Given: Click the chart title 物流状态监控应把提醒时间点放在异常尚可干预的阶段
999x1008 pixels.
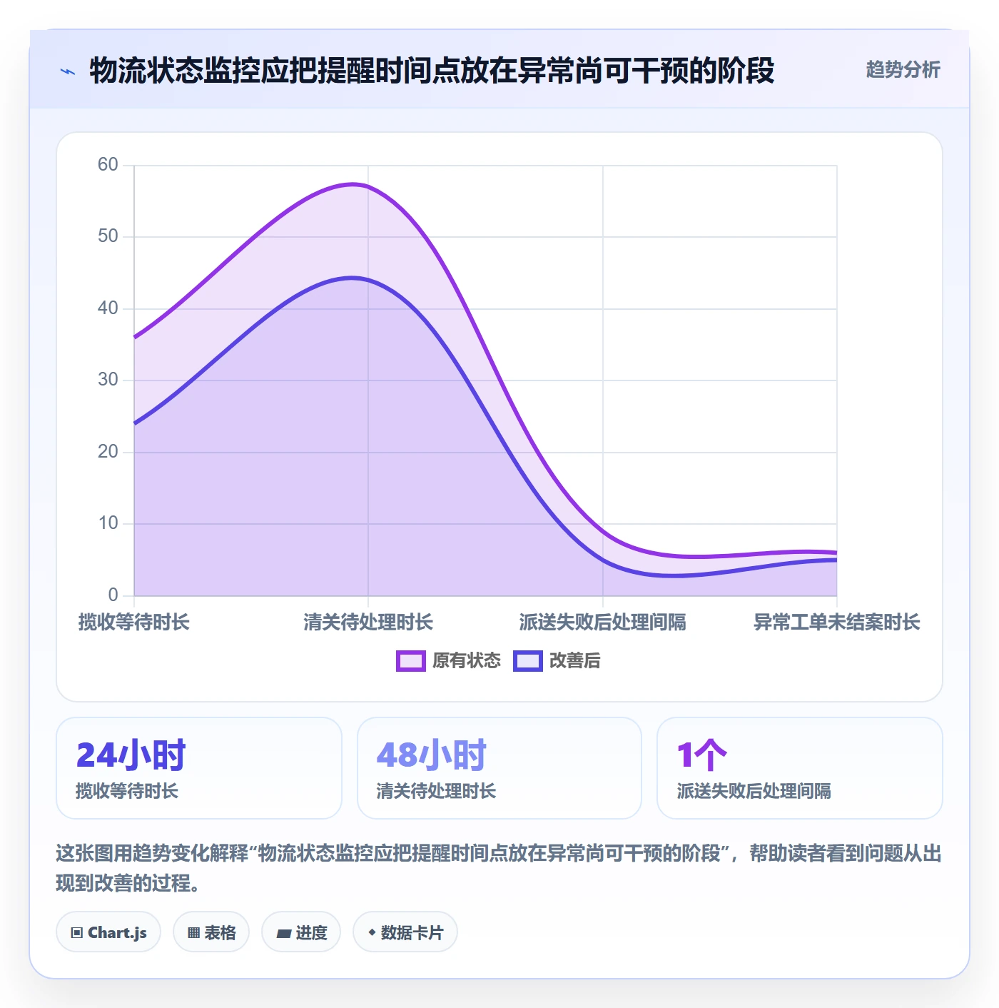Looking at the screenshot, I should point(432,71).
